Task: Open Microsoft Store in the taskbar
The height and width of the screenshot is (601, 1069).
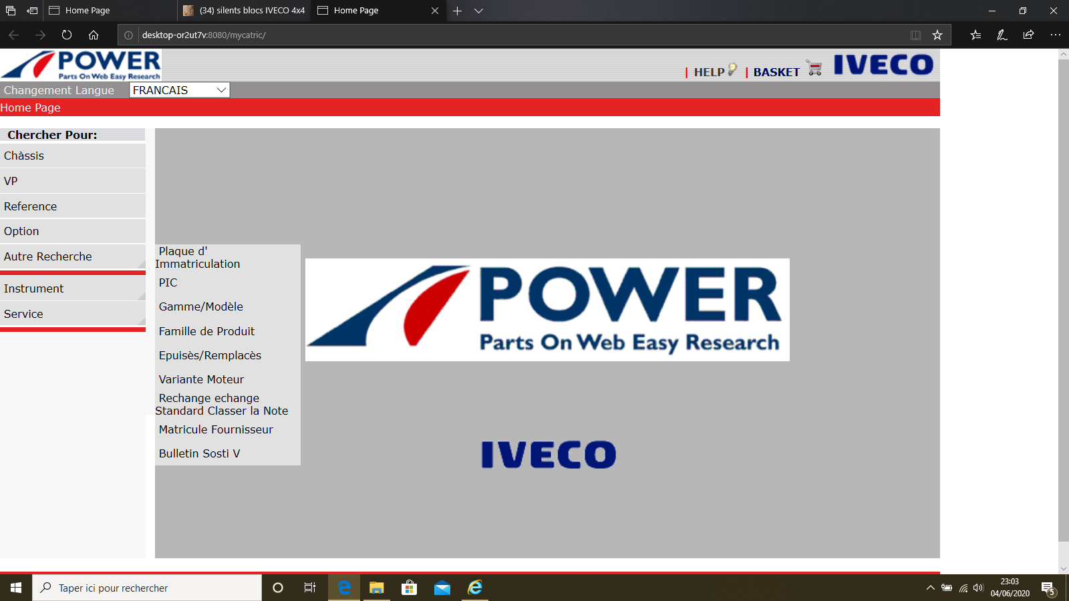Action: tap(409, 588)
